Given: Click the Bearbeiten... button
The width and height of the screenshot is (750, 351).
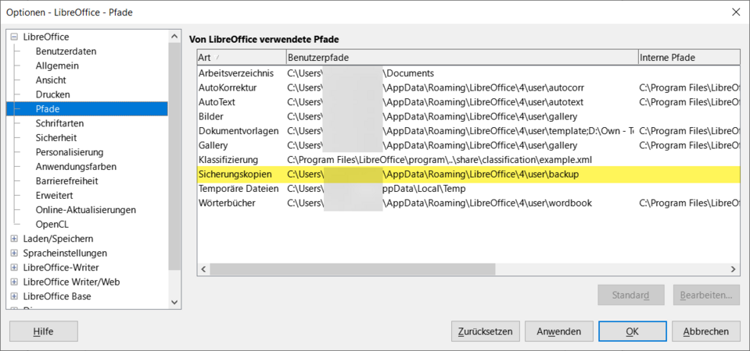Looking at the screenshot, I should (706, 295).
